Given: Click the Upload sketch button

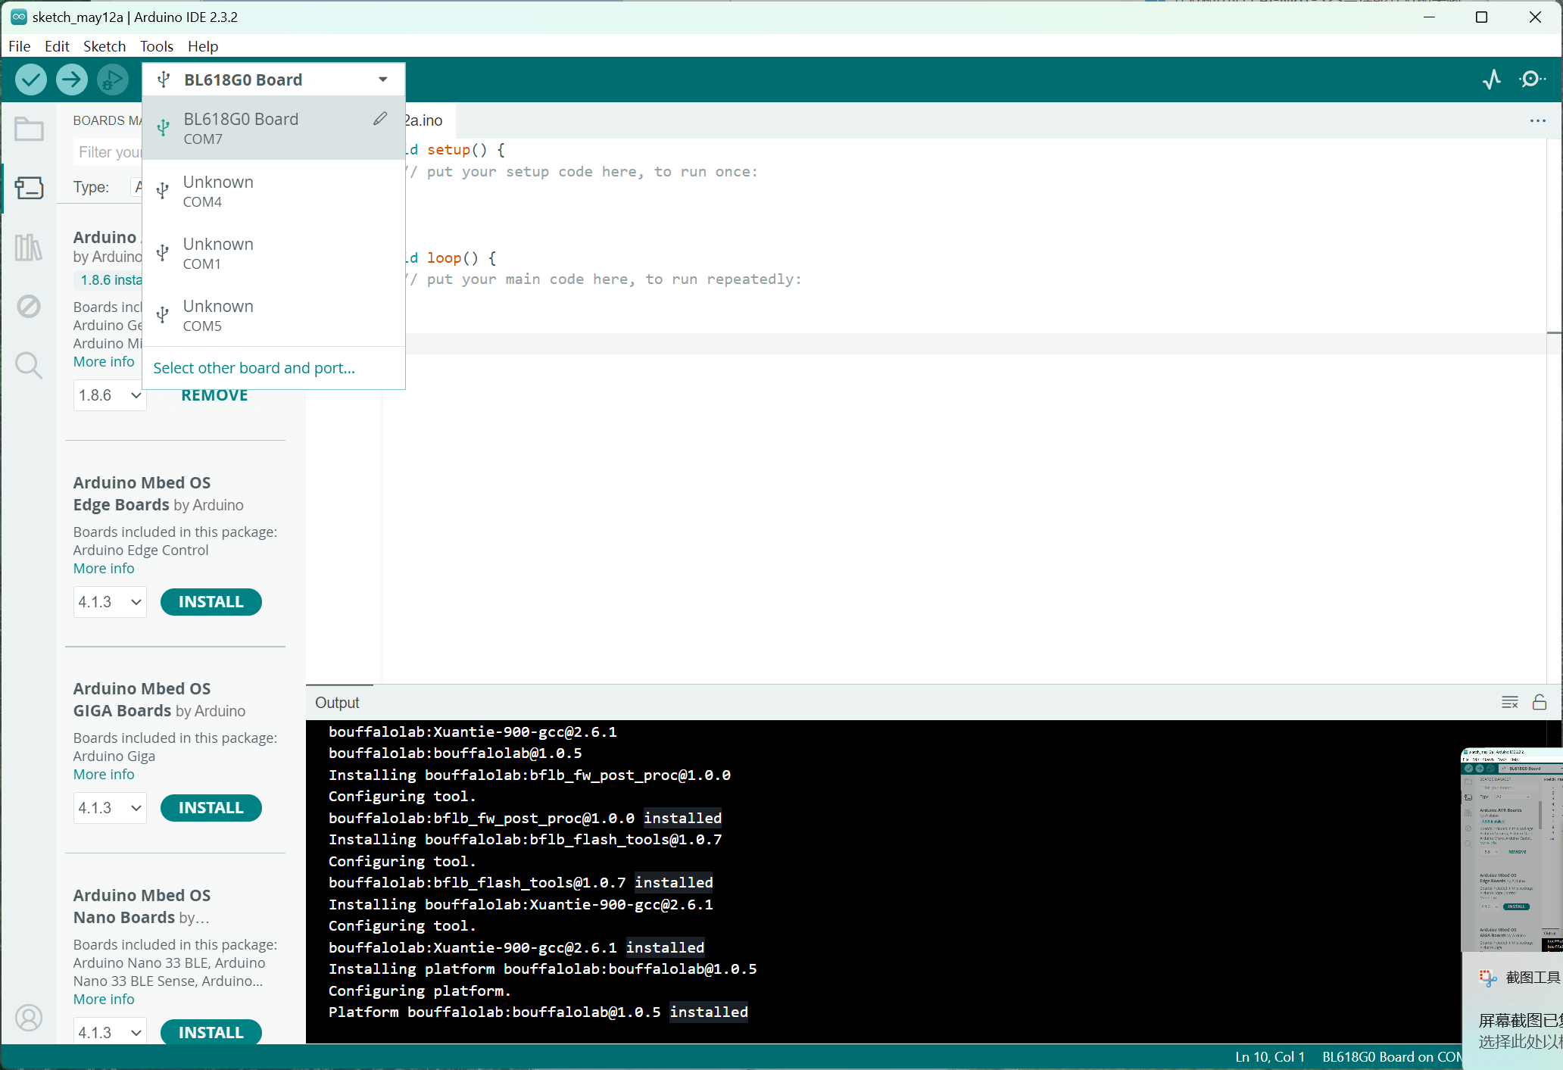Looking at the screenshot, I should [70, 79].
